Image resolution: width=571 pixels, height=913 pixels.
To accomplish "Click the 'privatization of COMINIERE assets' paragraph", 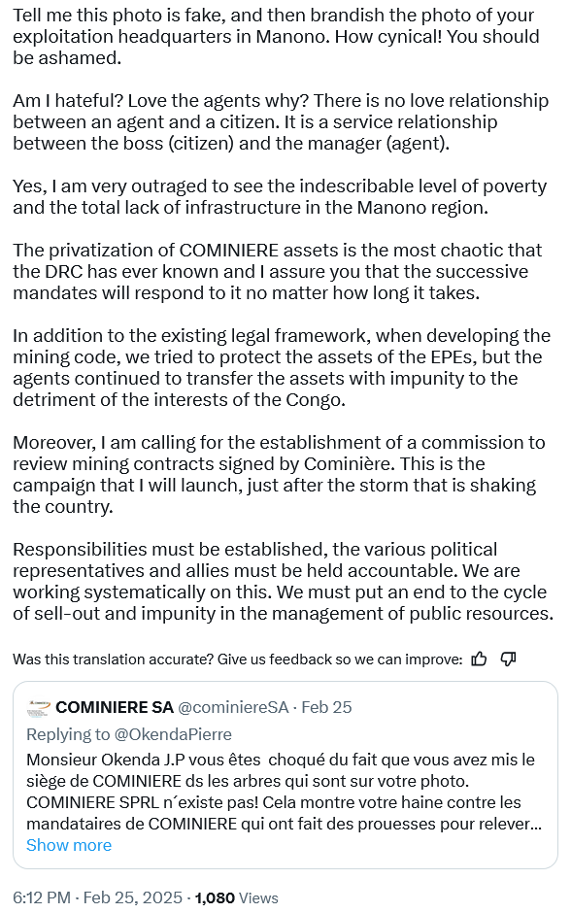I will tap(277, 271).
